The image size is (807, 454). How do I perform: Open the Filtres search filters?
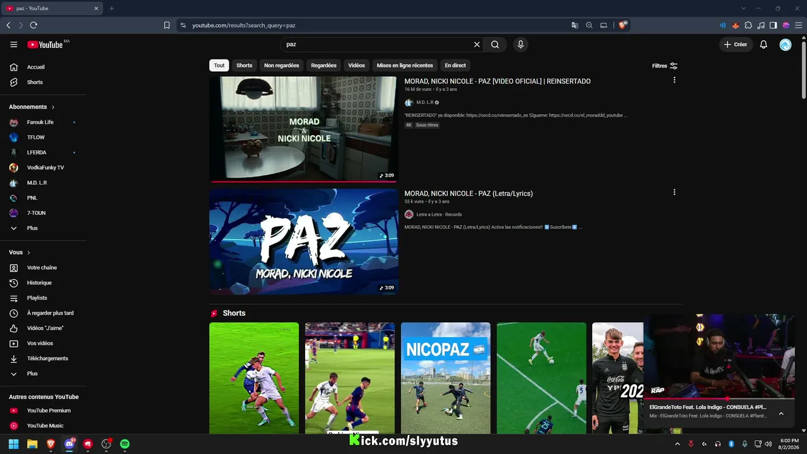coord(665,66)
